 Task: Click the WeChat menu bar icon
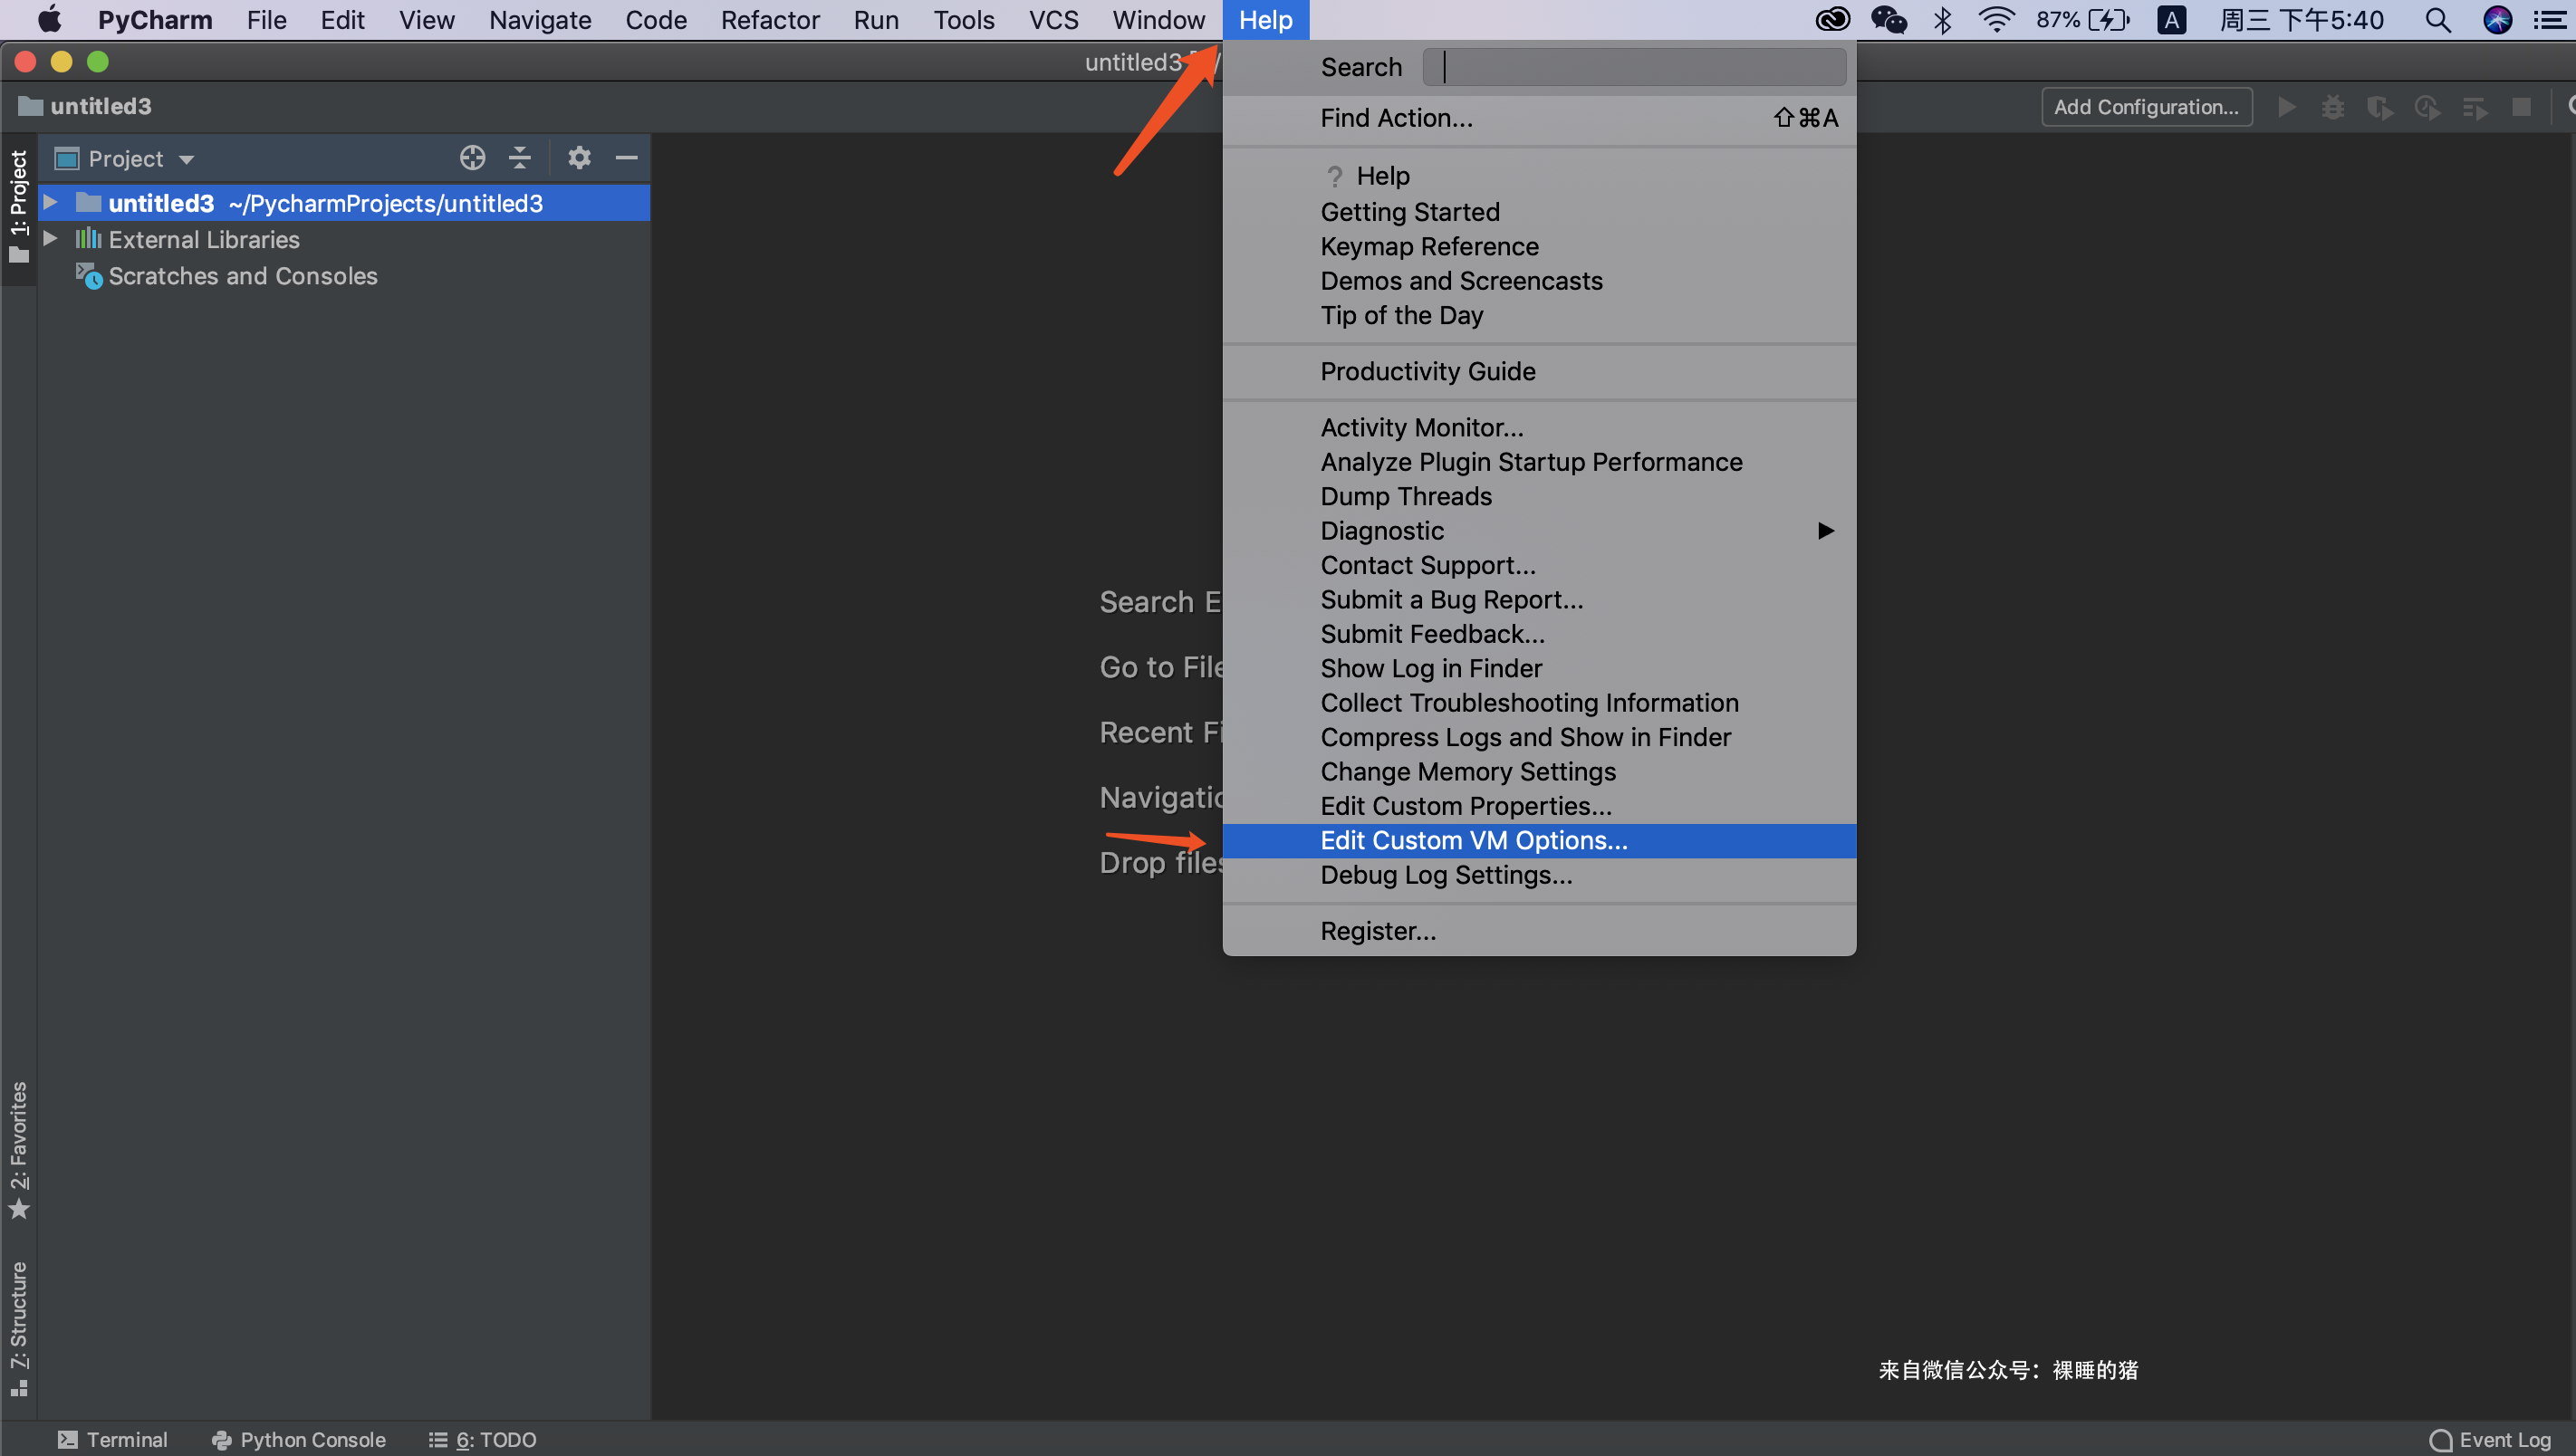tap(1889, 20)
